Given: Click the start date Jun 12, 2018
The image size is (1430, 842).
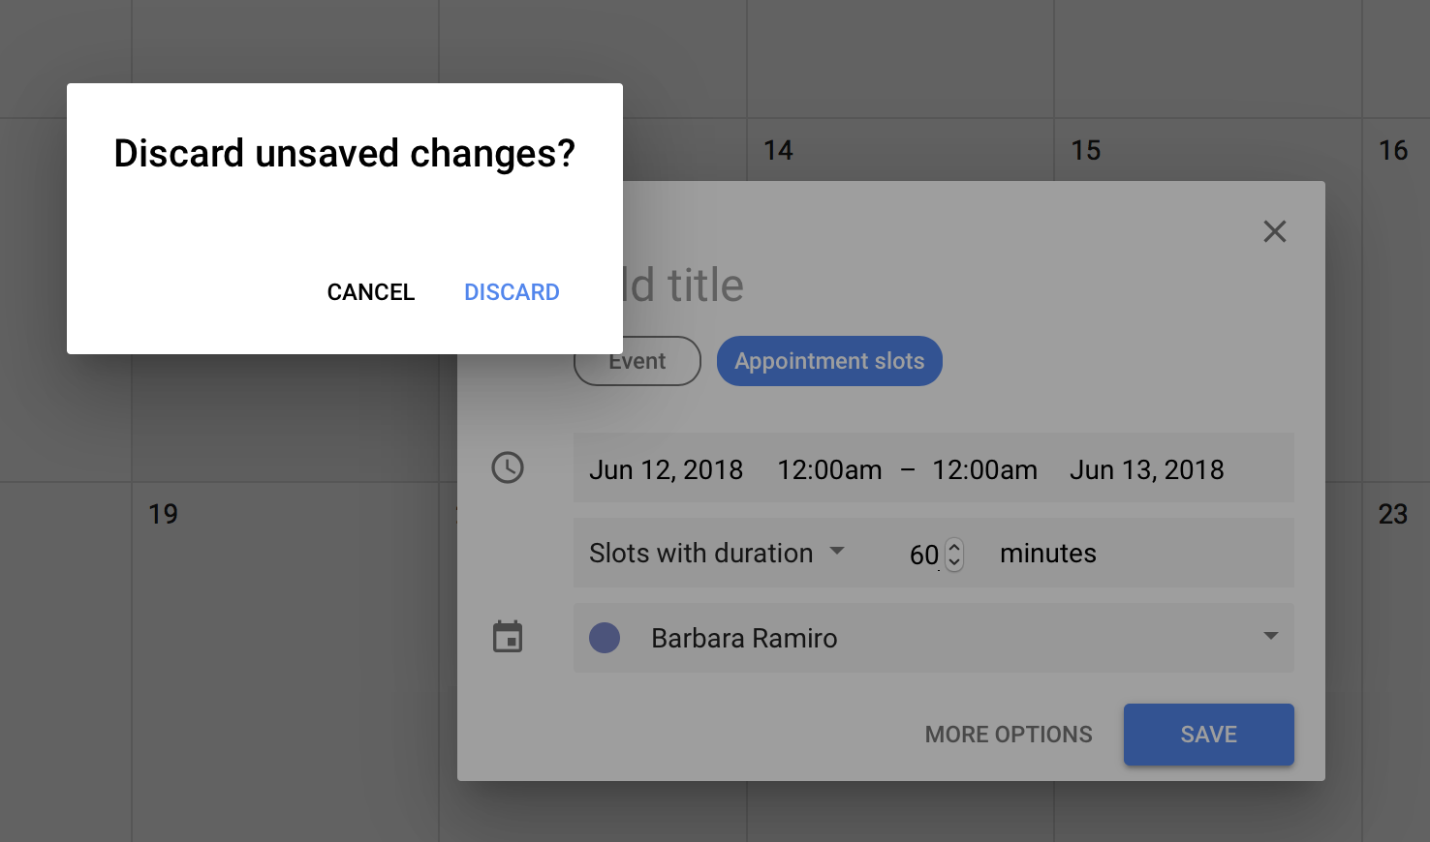Looking at the screenshot, I should point(667,469).
